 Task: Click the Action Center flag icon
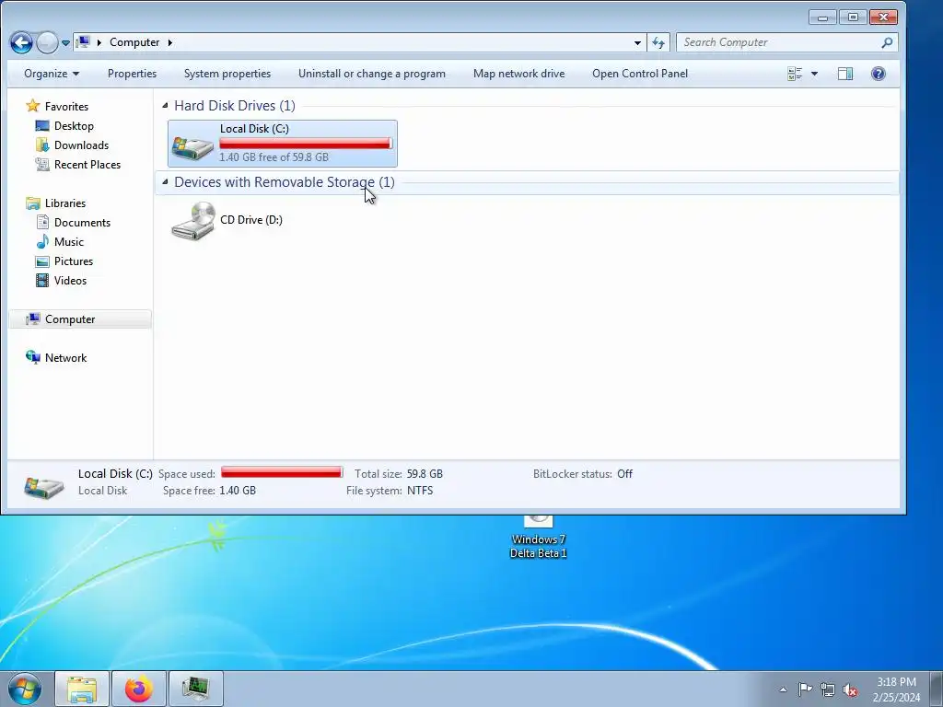click(x=805, y=690)
